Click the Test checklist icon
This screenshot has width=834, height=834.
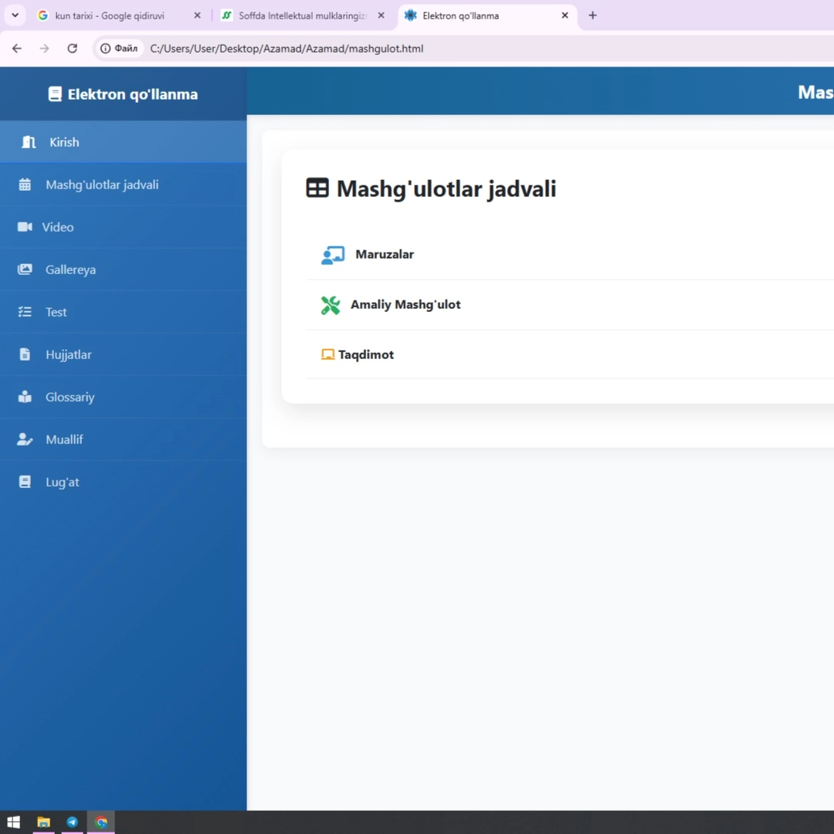[x=25, y=312]
